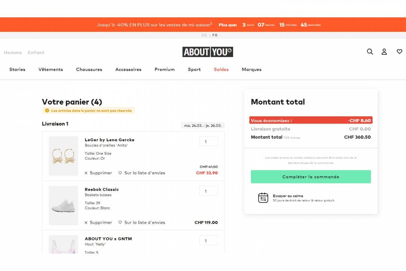Open the quantity selector for the GNTM top
Image resolution: width=406 pixels, height=271 pixels.
pyautogui.click(x=209, y=240)
